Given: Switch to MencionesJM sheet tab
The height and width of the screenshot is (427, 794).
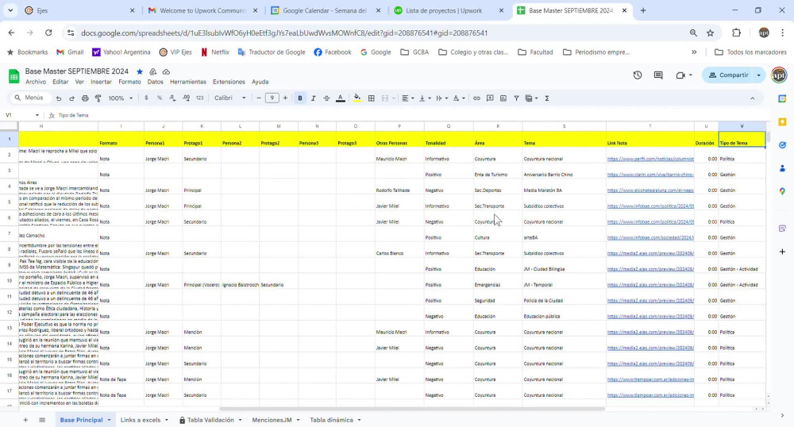Looking at the screenshot, I should [x=272, y=420].
